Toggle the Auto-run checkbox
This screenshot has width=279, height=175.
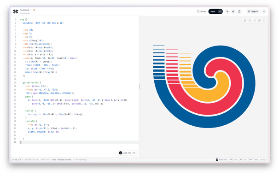coord(217,160)
